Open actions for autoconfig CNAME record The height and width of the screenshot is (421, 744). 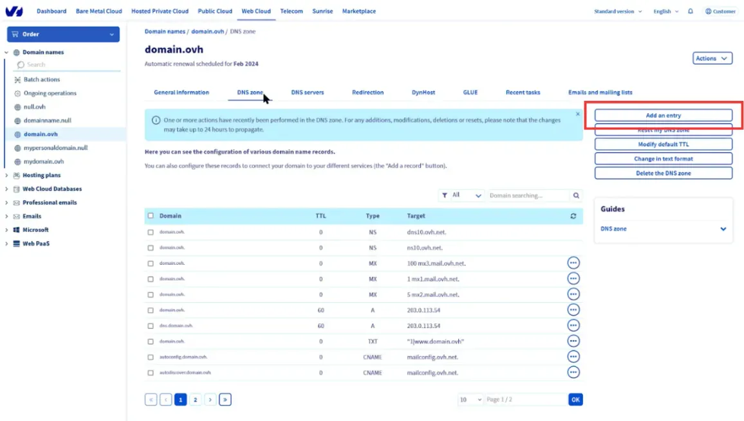click(x=573, y=357)
